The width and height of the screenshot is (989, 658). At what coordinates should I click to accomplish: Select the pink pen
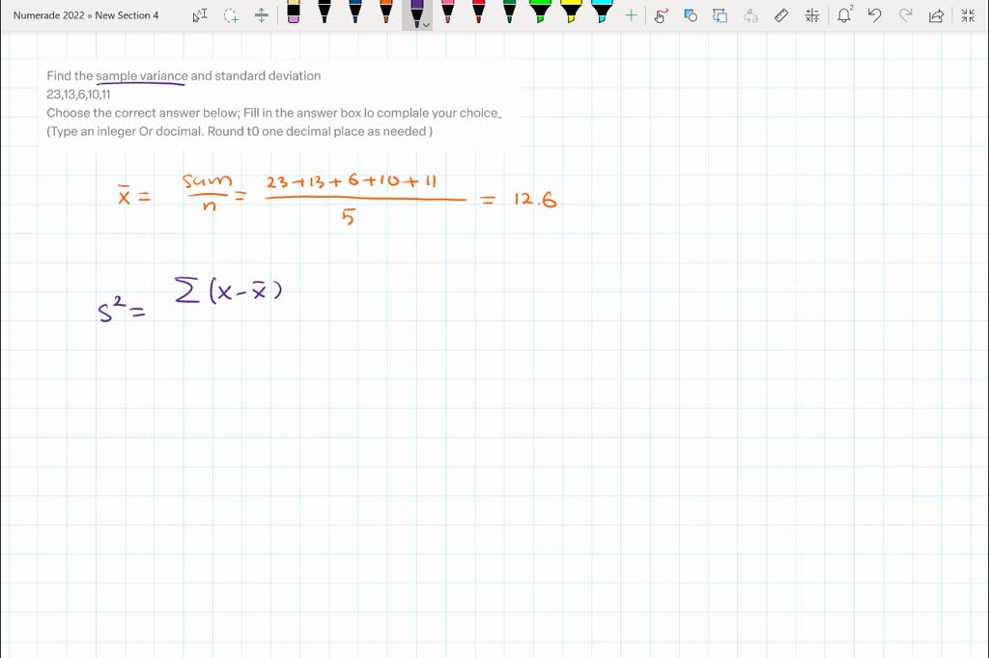[447, 14]
